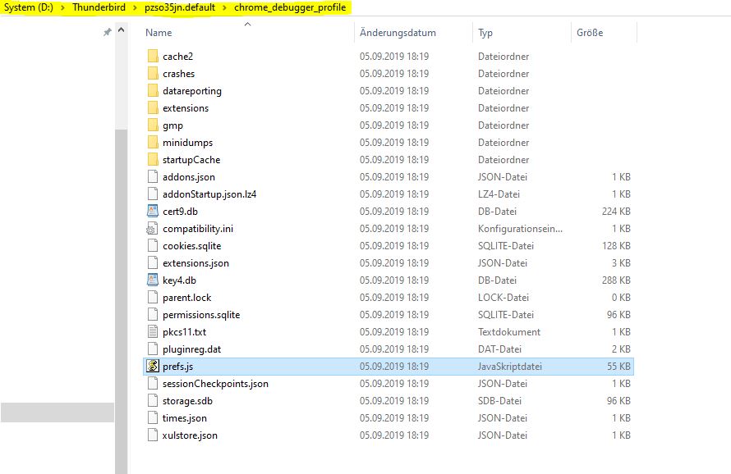Select the gmp folder icon
This screenshot has height=474, width=731.
pos(153,125)
